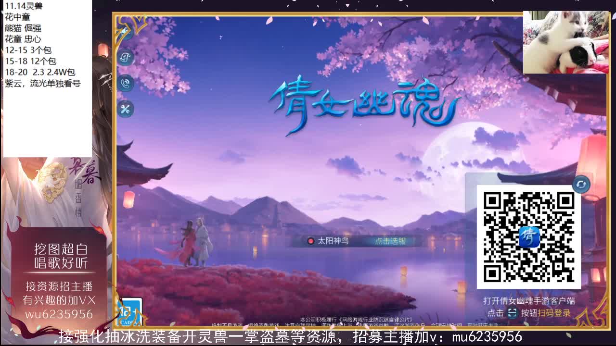Click the 花童 忠心 note line
The image size is (616, 346).
[23, 39]
